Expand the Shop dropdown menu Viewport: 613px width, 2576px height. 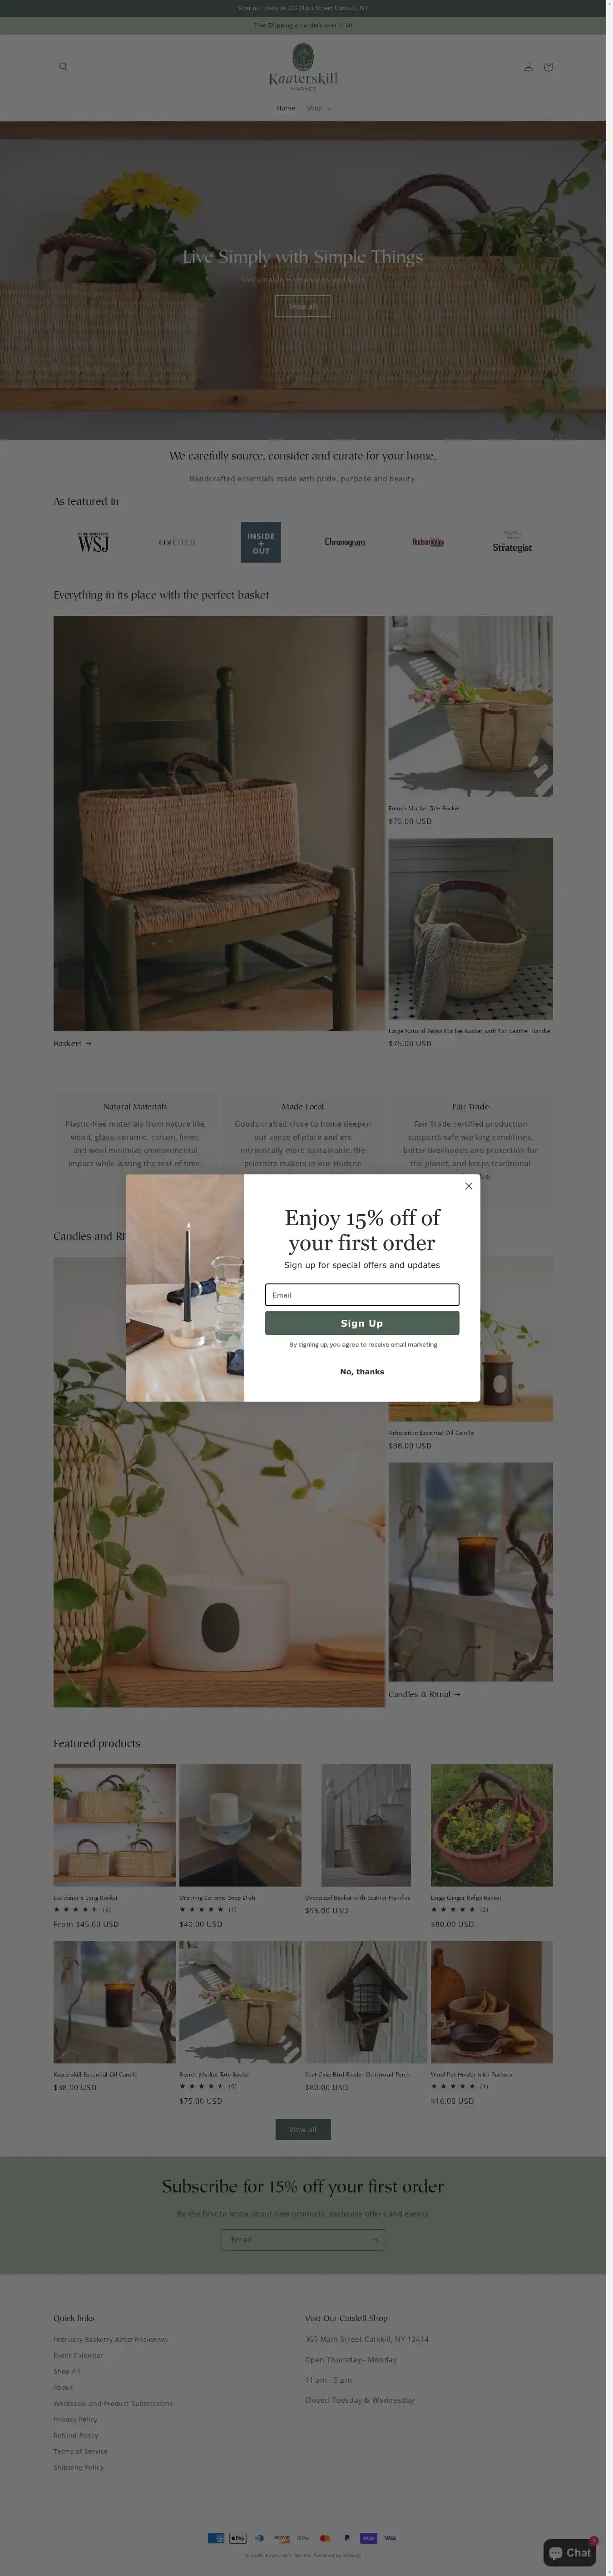point(318,108)
